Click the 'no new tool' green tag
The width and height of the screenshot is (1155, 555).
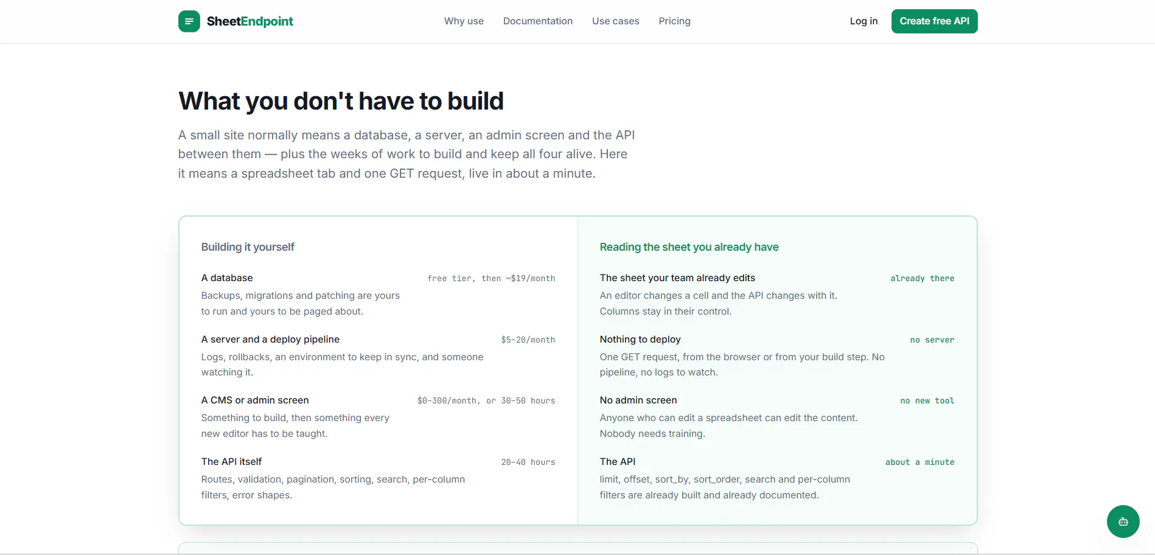pos(927,401)
